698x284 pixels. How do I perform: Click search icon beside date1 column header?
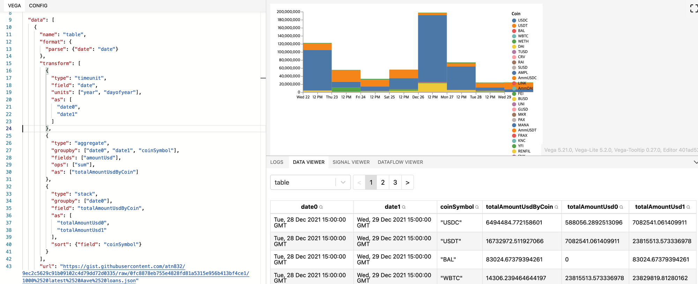pos(404,207)
